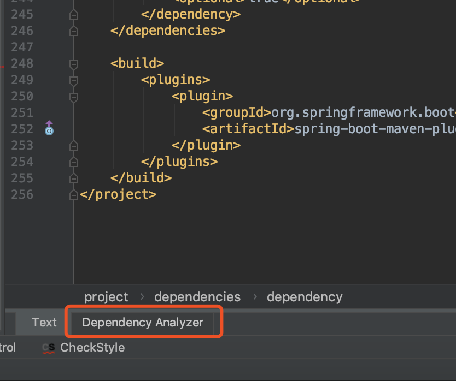Click the </project> closing tag
Image resolution: width=456 pixels, height=381 pixels.
coord(118,194)
